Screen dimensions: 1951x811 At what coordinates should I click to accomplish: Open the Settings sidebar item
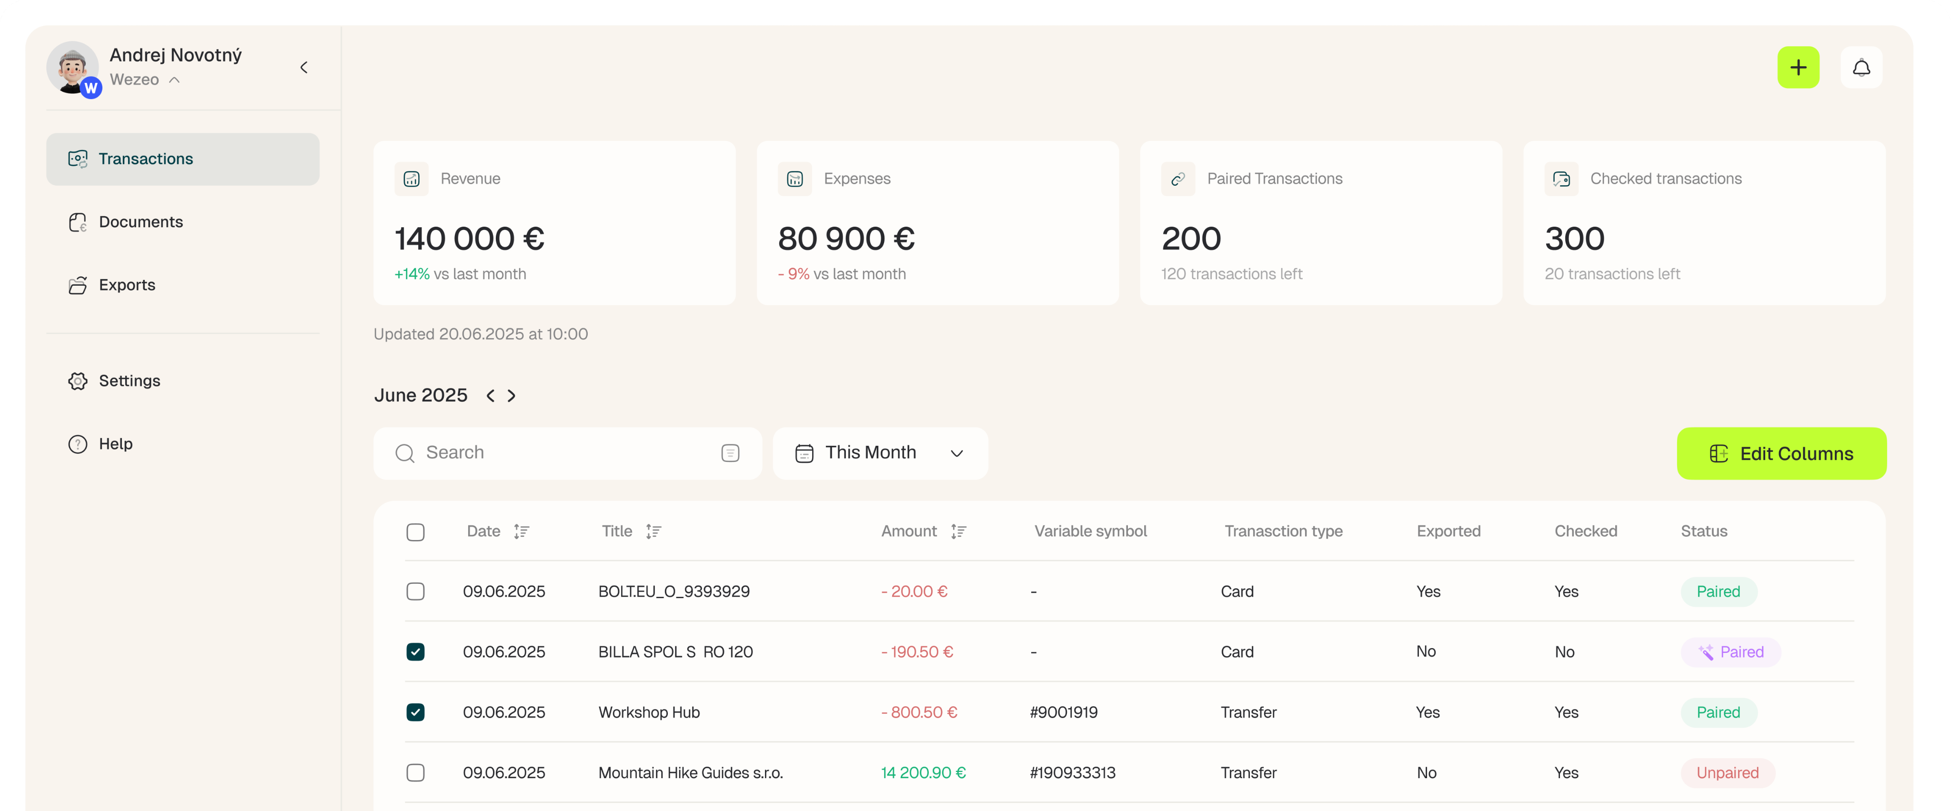182,381
